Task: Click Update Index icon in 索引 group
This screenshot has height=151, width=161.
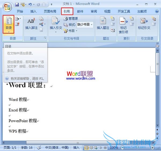Action: coord(132,24)
